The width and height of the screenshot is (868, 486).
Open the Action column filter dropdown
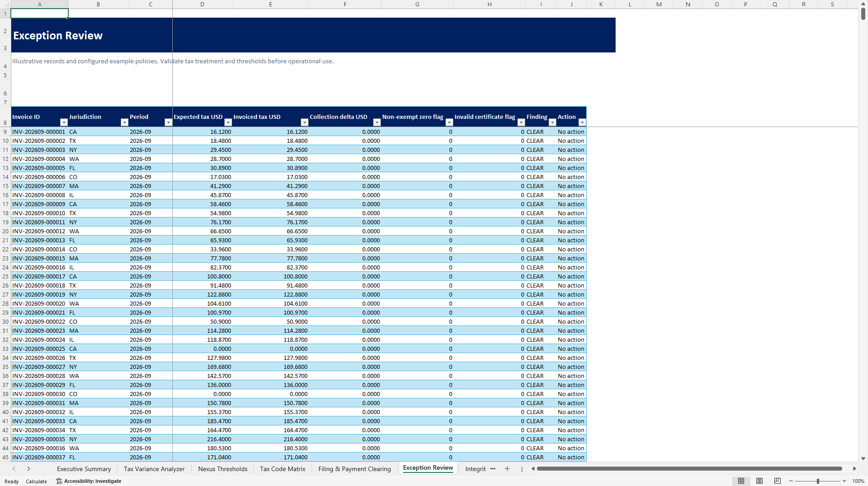pyautogui.click(x=582, y=123)
